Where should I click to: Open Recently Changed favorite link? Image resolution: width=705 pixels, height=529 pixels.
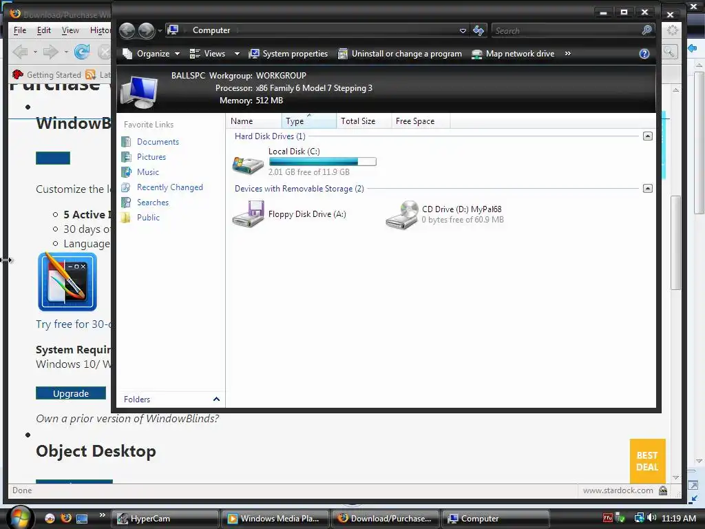point(170,187)
